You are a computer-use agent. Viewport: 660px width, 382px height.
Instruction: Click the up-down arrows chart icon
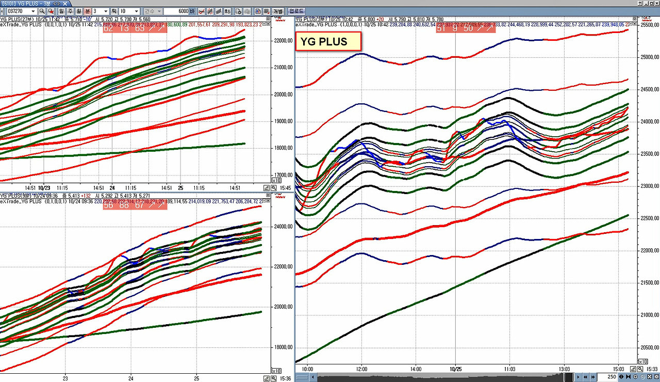(x=228, y=11)
